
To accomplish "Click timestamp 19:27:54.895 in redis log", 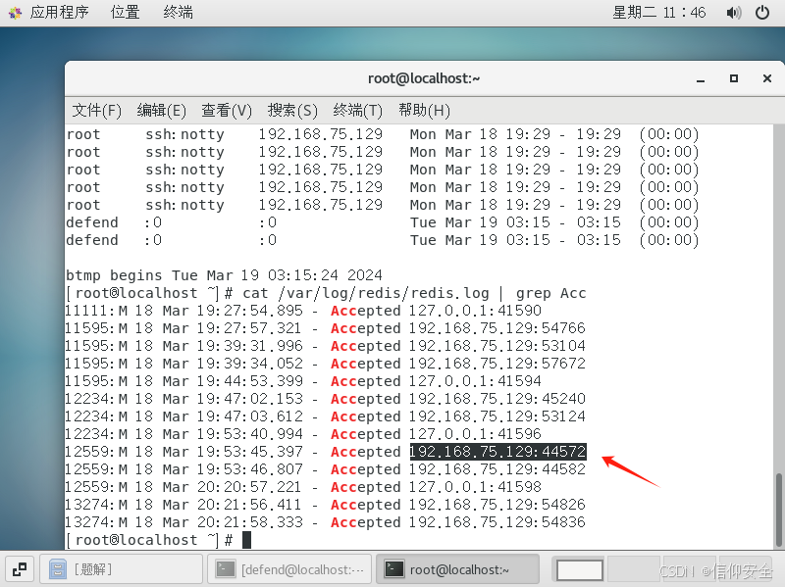I will [249, 311].
